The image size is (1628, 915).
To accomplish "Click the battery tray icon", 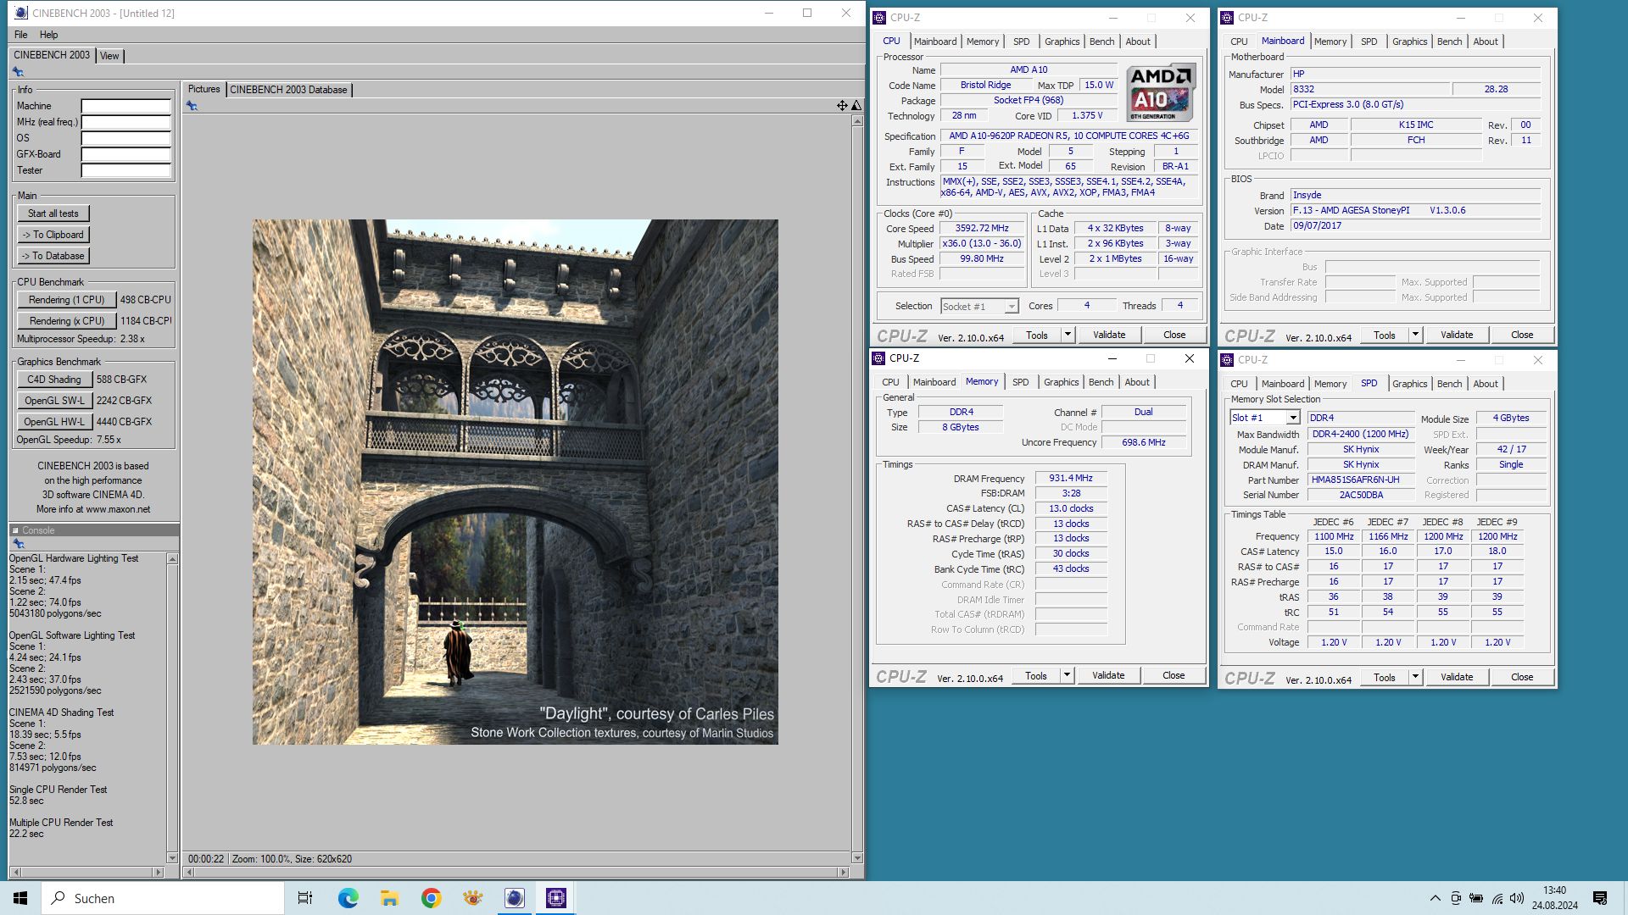I will point(1476,898).
